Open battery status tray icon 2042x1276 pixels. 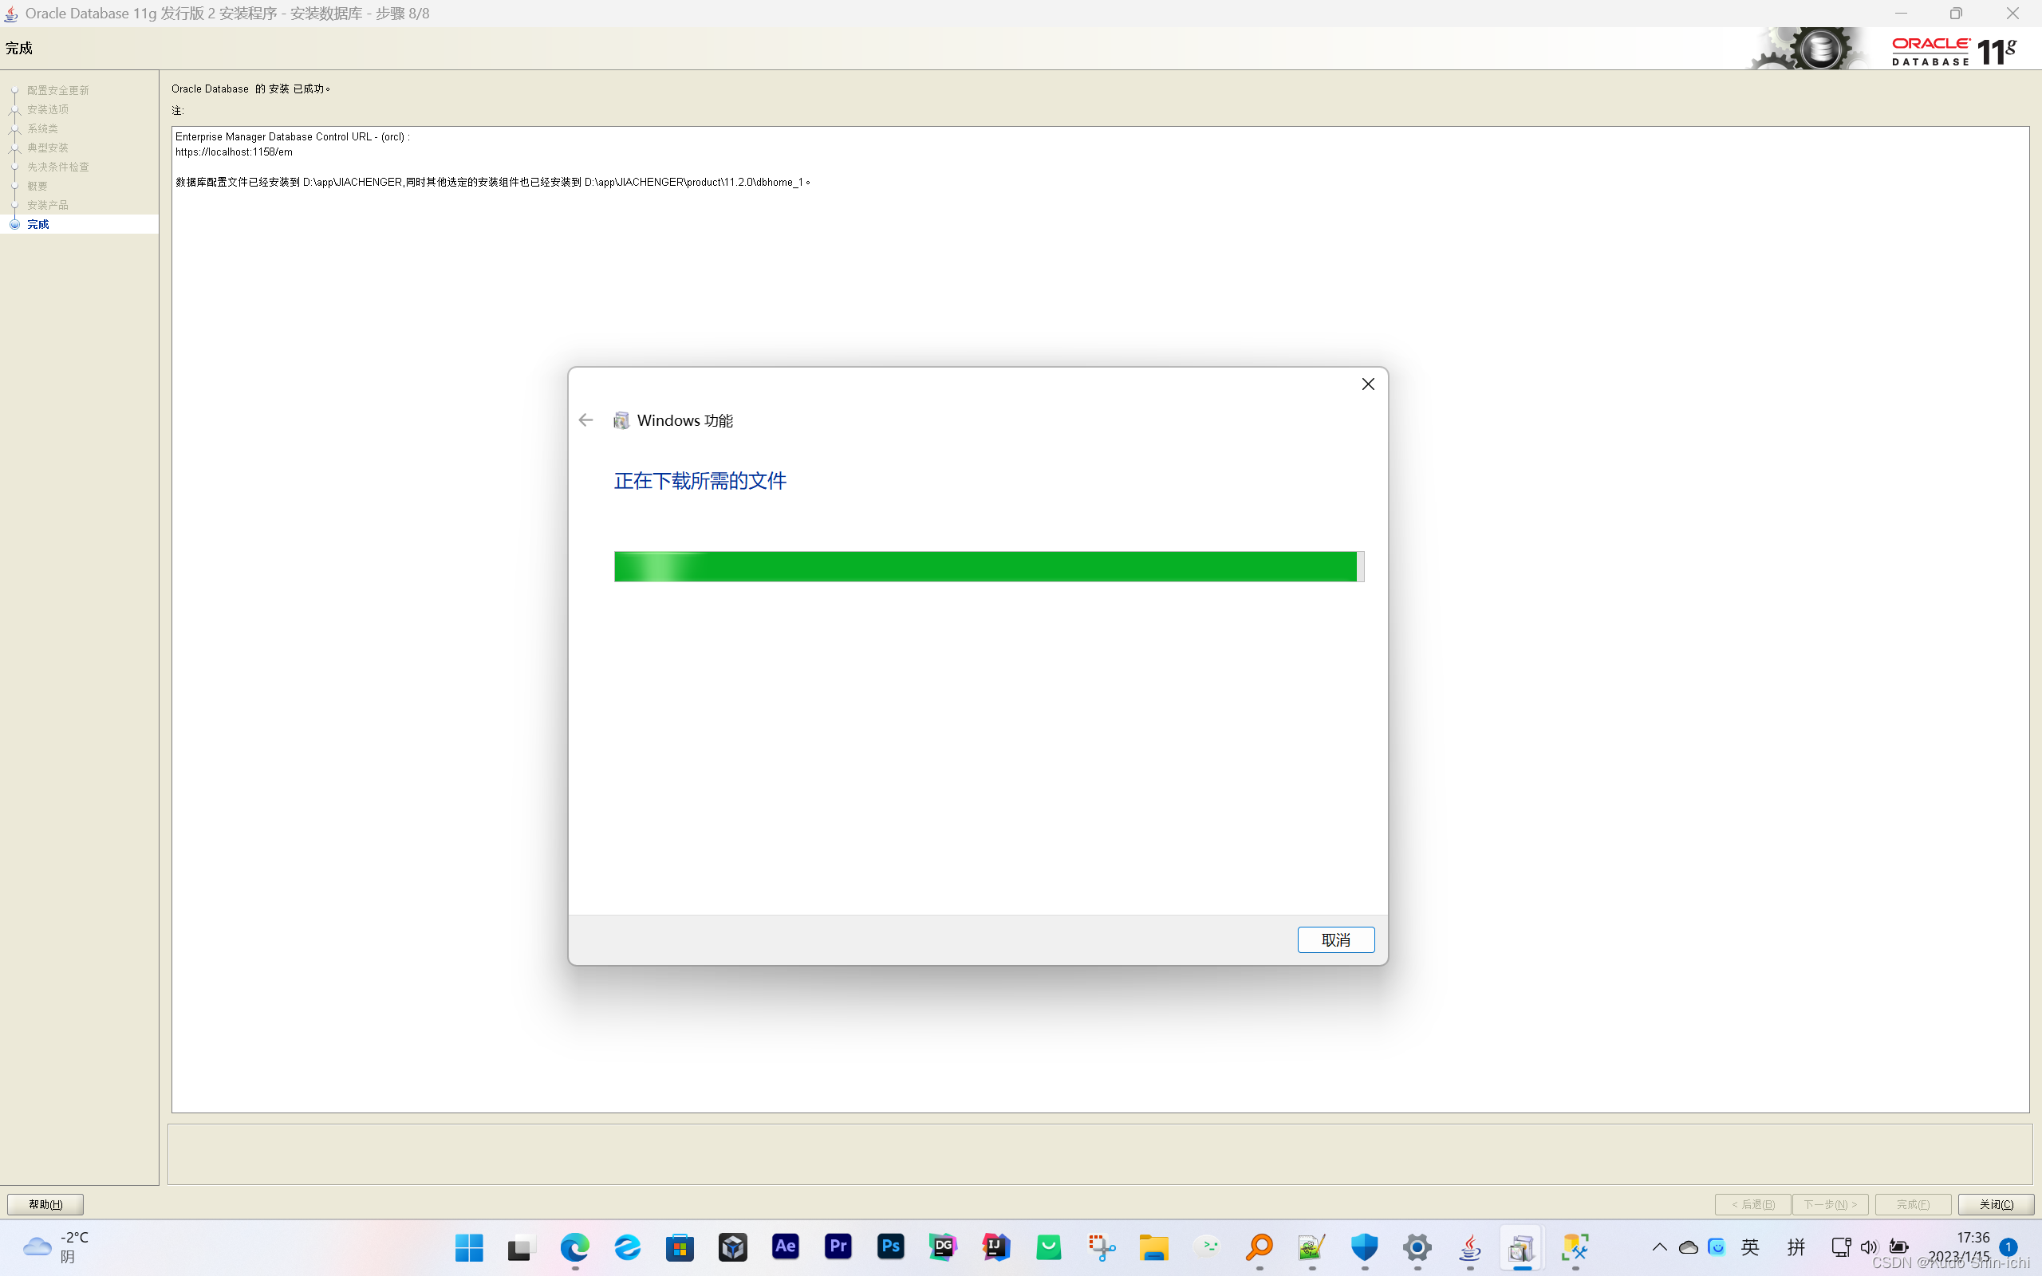(1898, 1246)
